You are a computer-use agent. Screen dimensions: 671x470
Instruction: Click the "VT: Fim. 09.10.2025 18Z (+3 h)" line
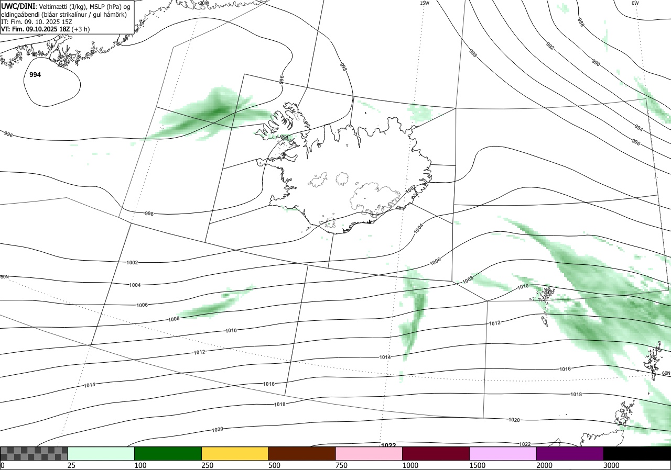[x=46, y=29]
